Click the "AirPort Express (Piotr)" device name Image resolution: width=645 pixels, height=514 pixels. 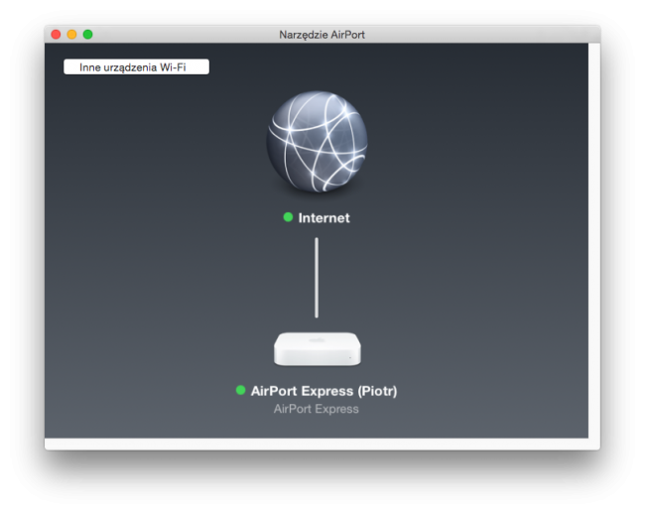point(323,391)
